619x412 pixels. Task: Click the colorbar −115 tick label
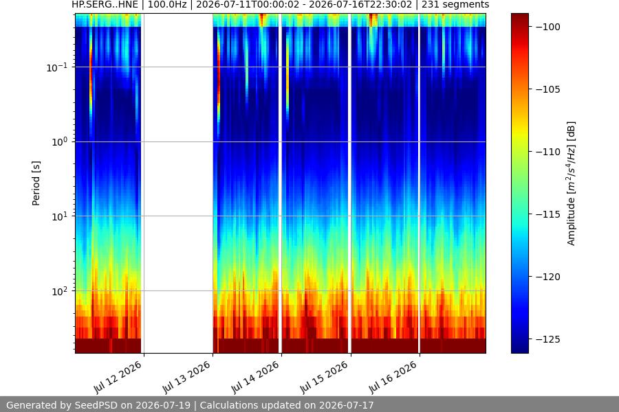click(547, 214)
